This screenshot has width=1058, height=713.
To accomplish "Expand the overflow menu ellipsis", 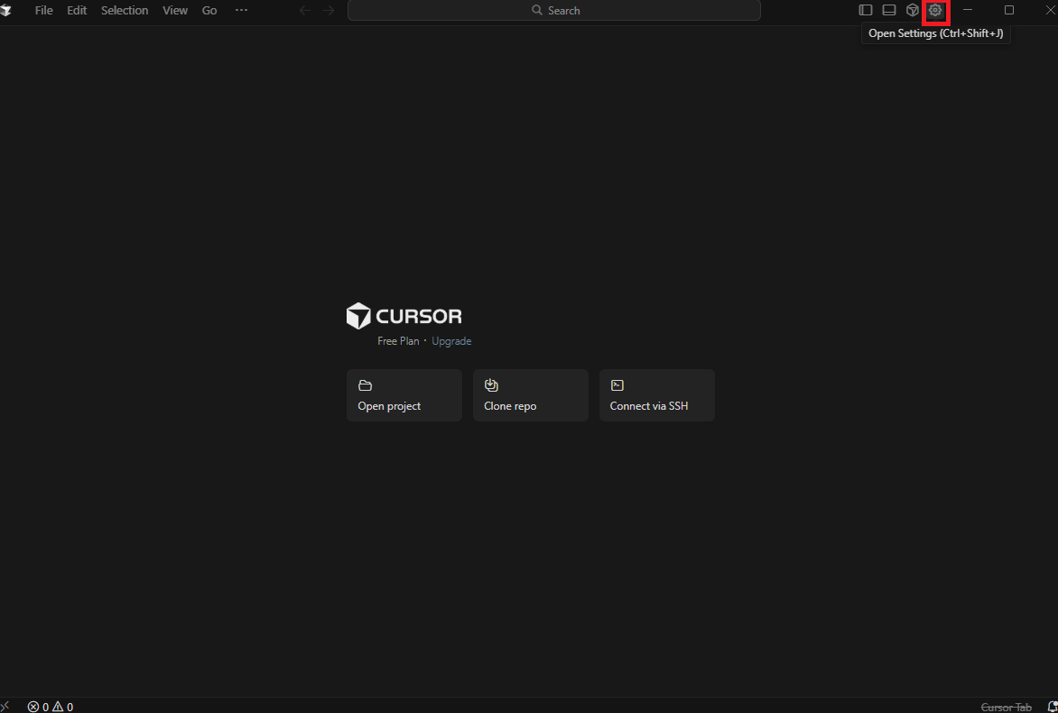I will 242,10.
